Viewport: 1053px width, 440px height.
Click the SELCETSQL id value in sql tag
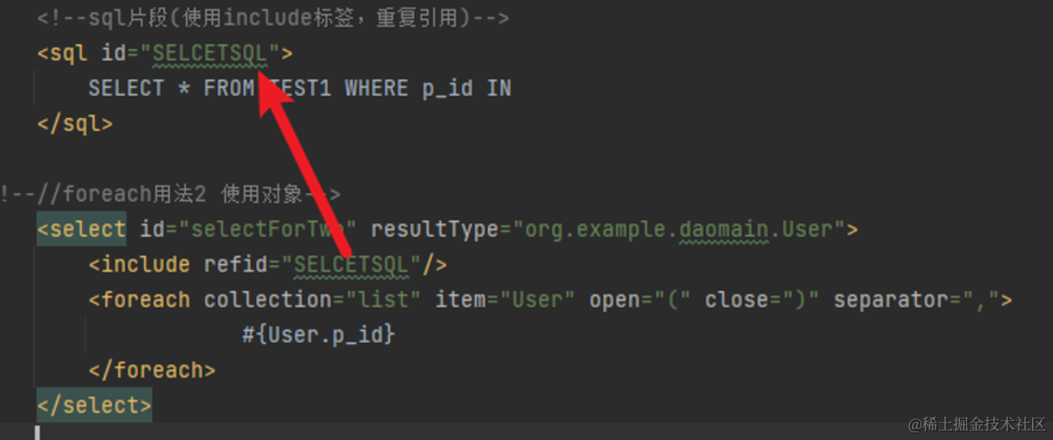point(210,53)
